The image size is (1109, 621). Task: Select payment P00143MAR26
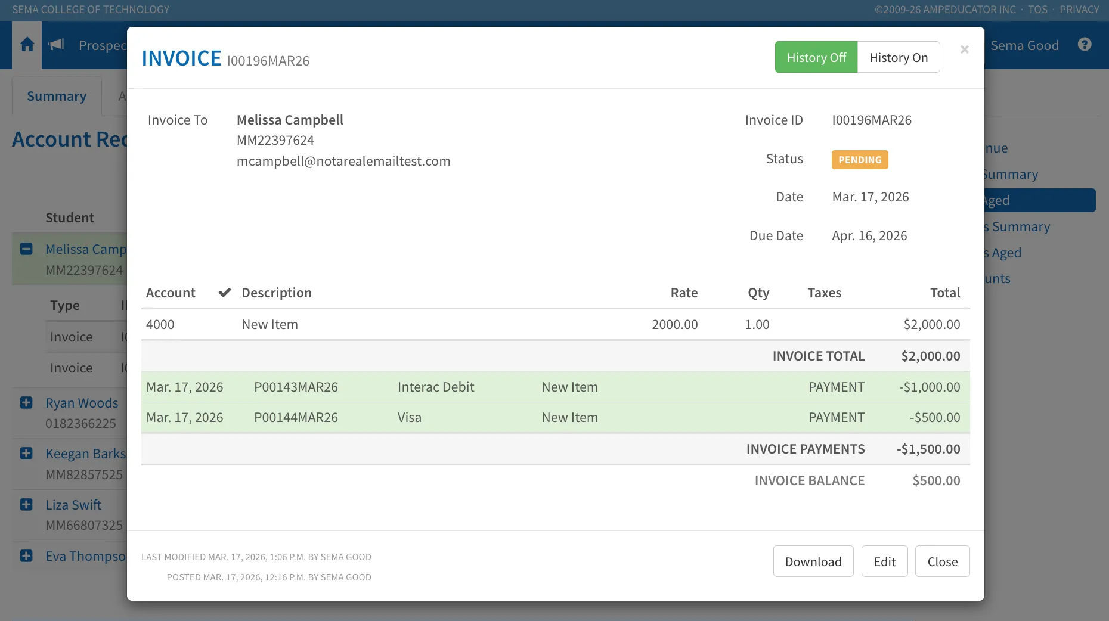(296, 387)
